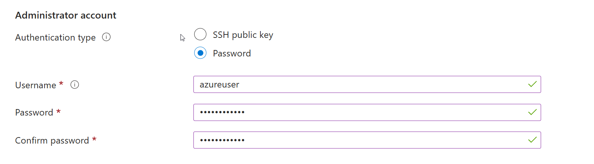Image resolution: width=594 pixels, height=164 pixels.
Task: Focus the Username field containing azureuser
Action: [x=358, y=84]
